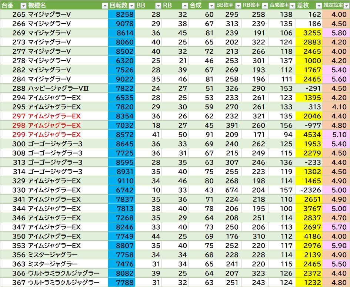This screenshot has width=350, height=287.
Task: Click estimated setting 5.10 cell
Action: tap(336, 135)
